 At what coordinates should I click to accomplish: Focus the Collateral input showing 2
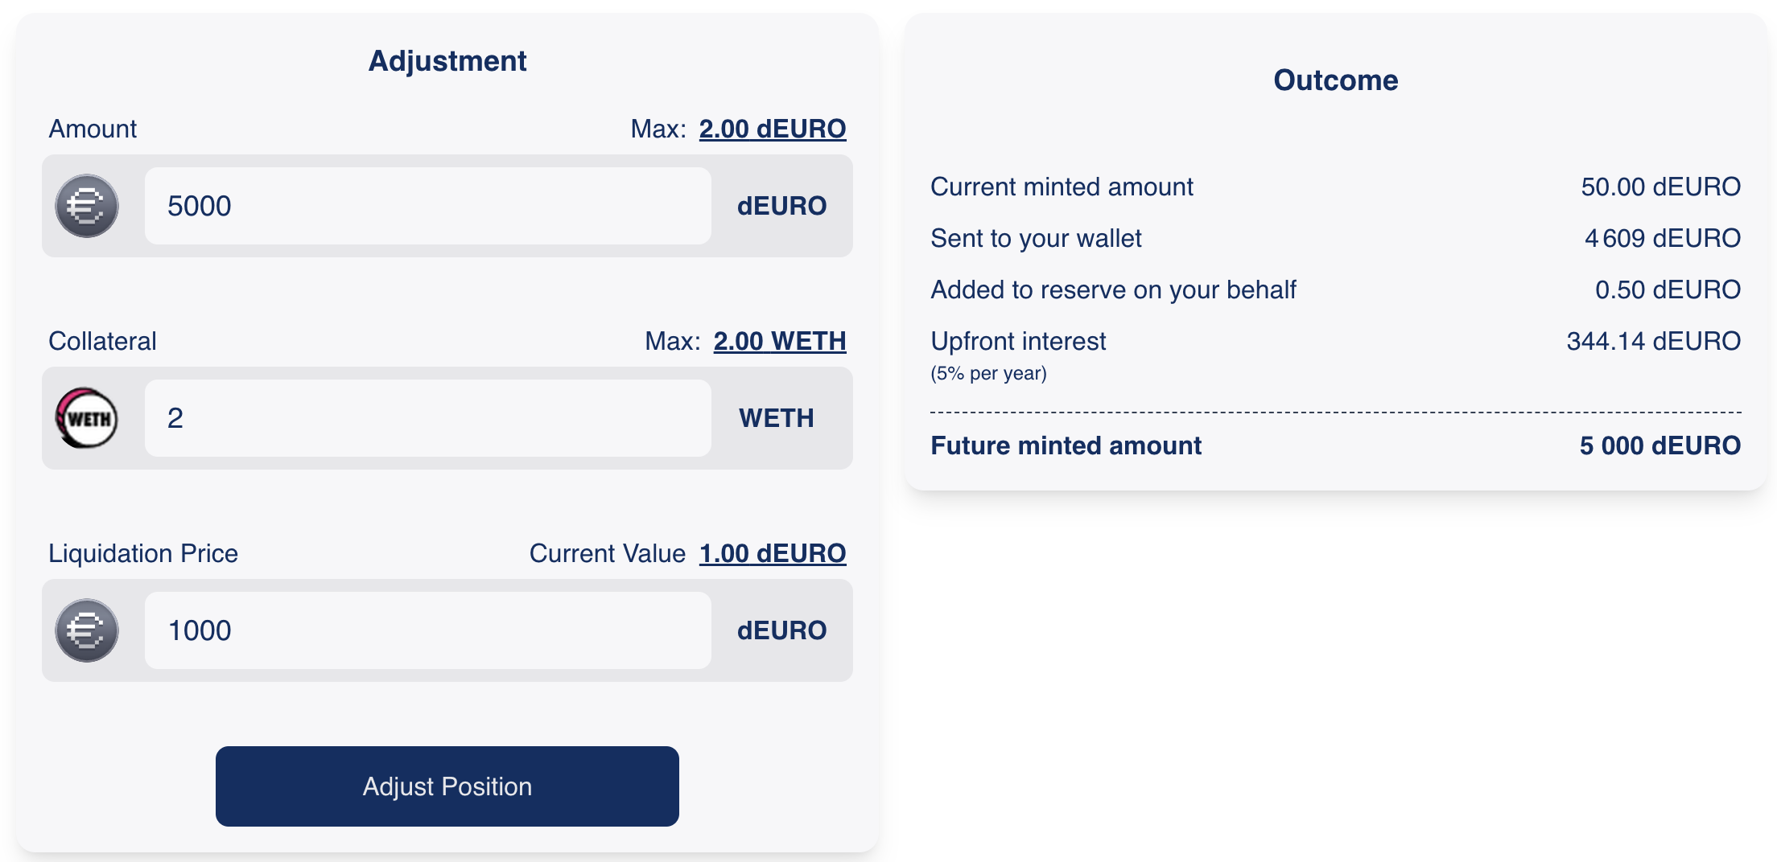427,418
